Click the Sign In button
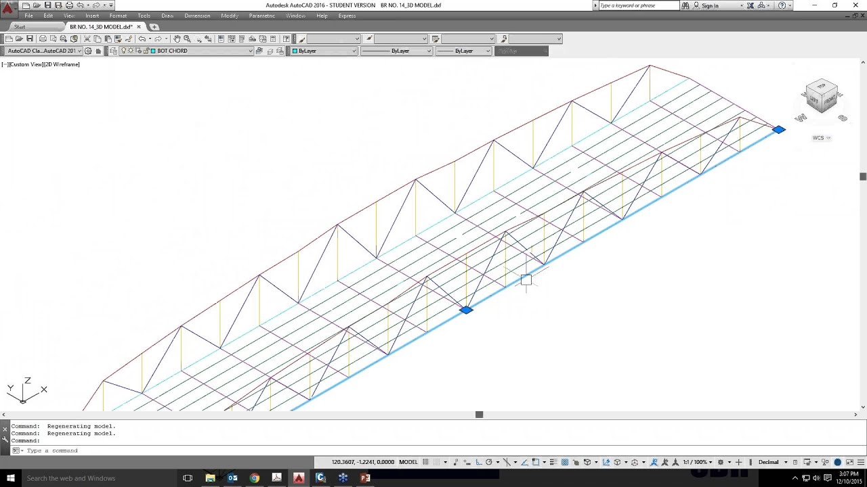Viewport: 867px width, 487px height. coord(710,5)
